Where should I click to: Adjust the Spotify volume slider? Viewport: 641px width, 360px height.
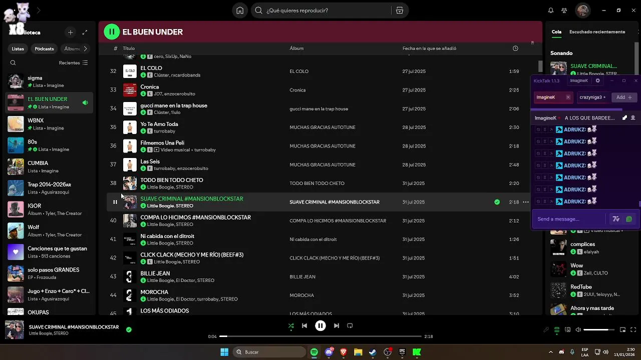tap(599, 329)
